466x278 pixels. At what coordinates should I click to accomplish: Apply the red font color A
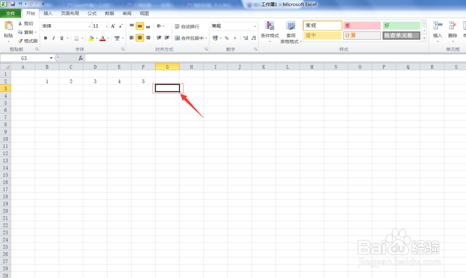click(103, 38)
